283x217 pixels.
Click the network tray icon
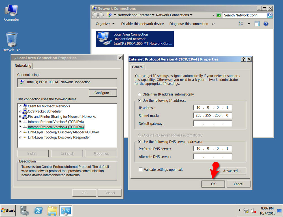246,211
